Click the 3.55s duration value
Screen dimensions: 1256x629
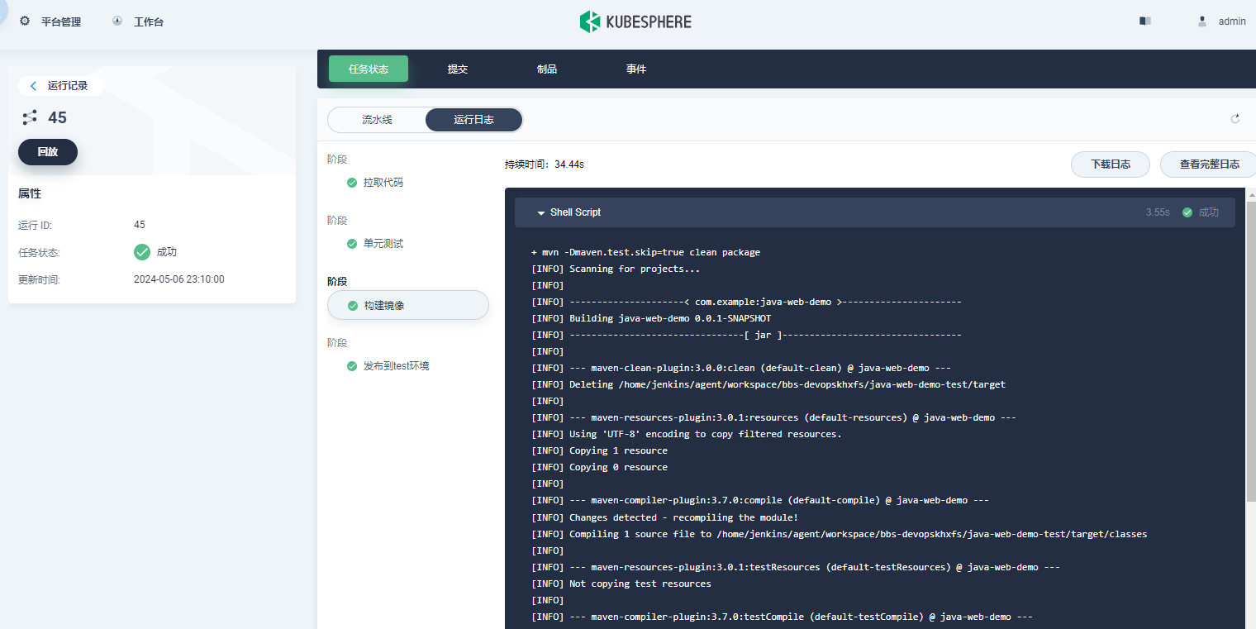(1158, 212)
